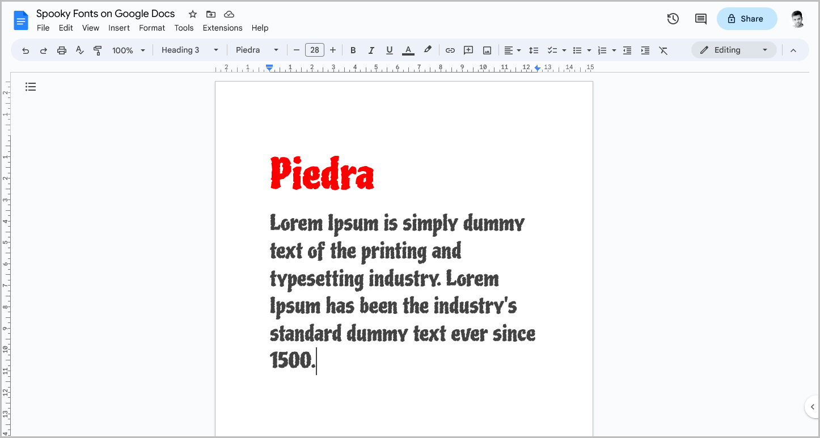Select the Paint format tool
Viewport: 820px width, 438px height.
point(98,50)
